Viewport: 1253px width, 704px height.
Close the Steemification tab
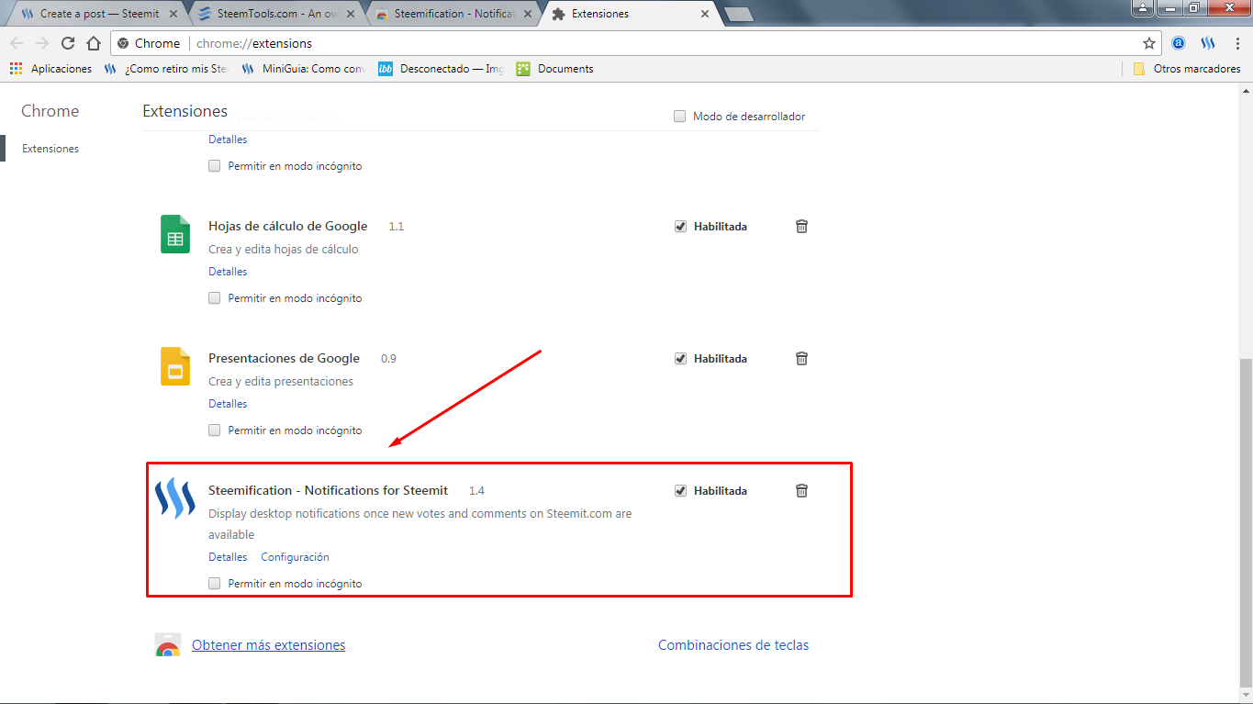pyautogui.click(x=529, y=14)
